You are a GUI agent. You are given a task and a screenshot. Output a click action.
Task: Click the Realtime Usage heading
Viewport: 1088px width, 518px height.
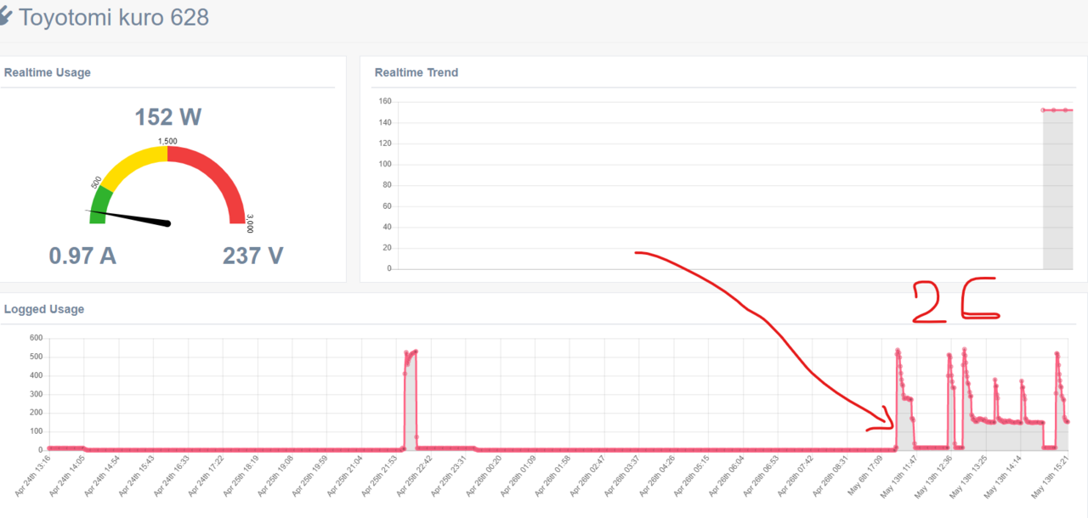[x=48, y=72]
